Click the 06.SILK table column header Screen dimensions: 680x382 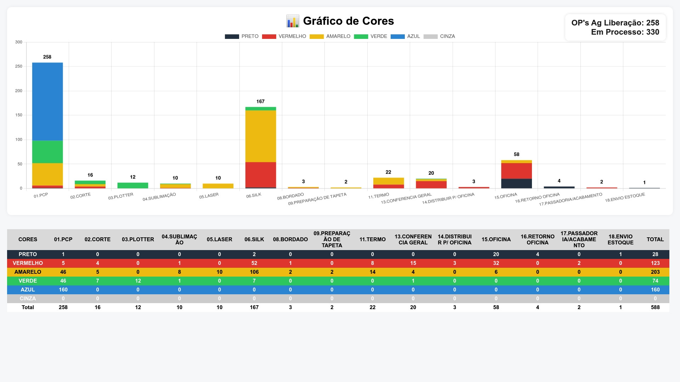click(x=254, y=239)
